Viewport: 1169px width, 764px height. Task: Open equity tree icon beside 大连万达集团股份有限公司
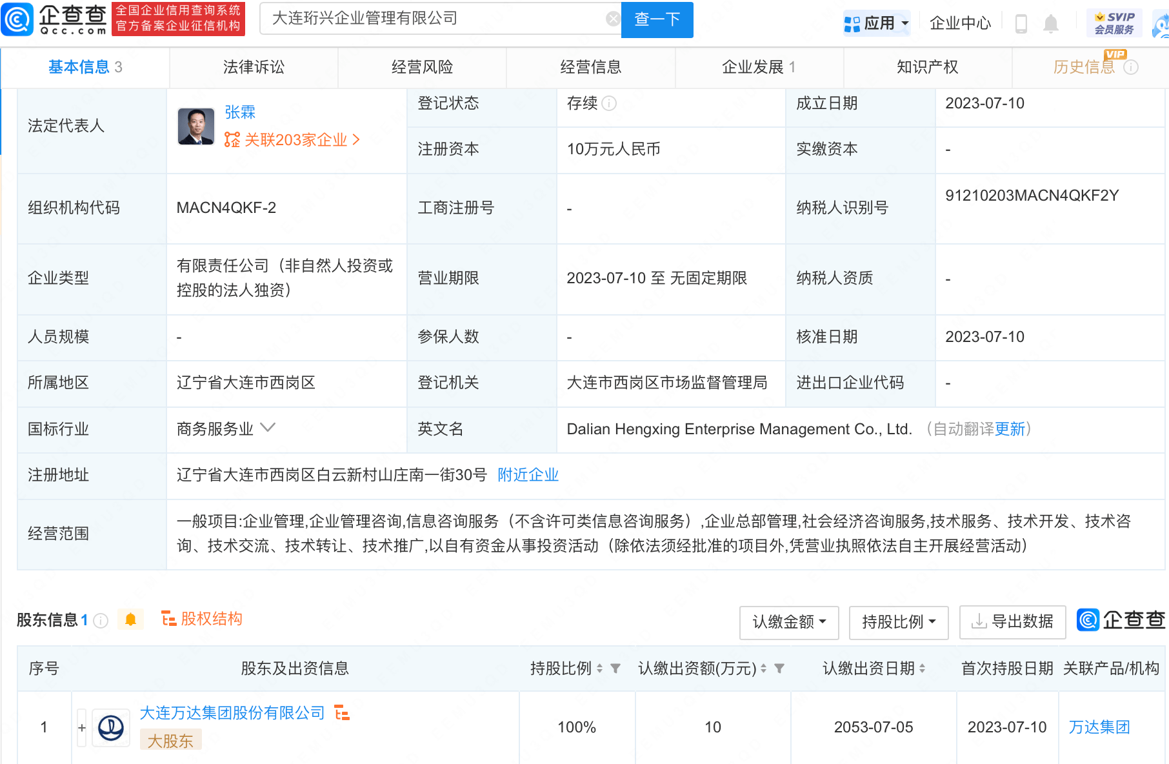tap(342, 713)
